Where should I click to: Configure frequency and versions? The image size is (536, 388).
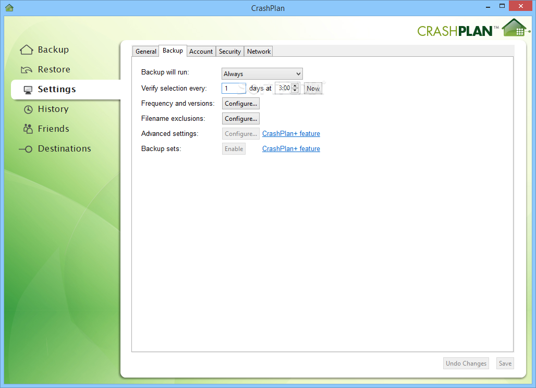pyautogui.click(x=241, y=104)
